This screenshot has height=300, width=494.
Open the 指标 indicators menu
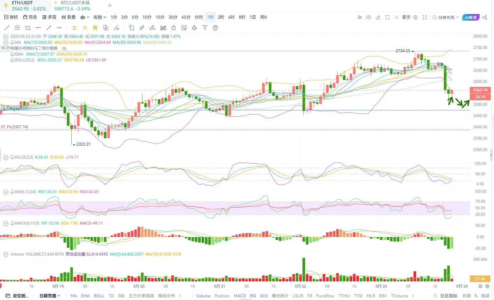(x=11, y=17)
